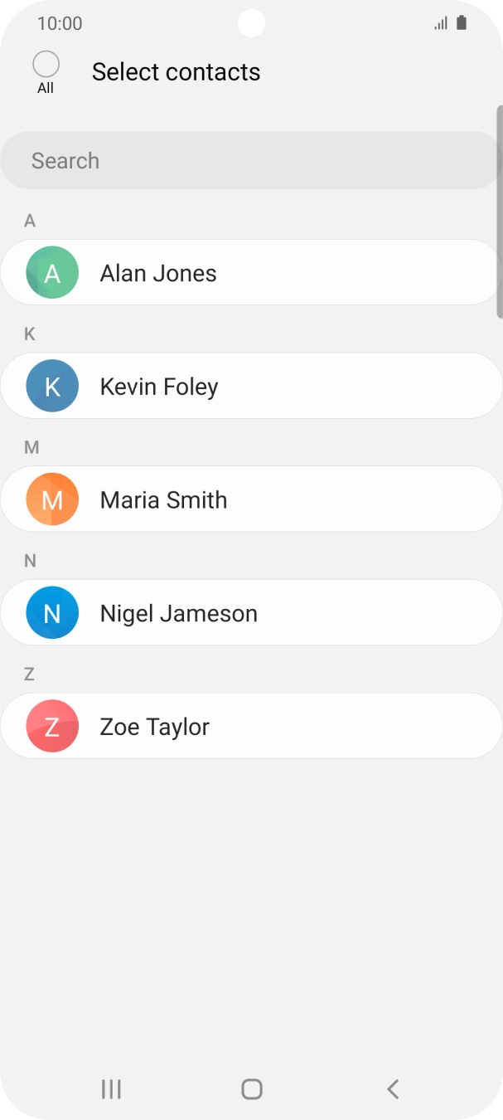Image resolution: width=503 pixels, height=1120 pixels.
Task: Pick the Nigel Jameson contact name
Action: [178, 614]
